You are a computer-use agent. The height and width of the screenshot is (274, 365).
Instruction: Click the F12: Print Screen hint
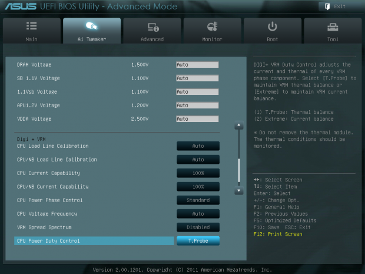point(278,234)
